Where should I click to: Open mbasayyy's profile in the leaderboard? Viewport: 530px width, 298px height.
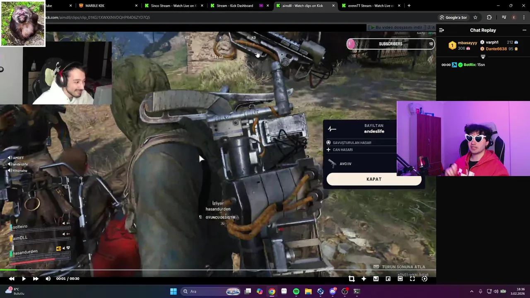tap(467, 43)
